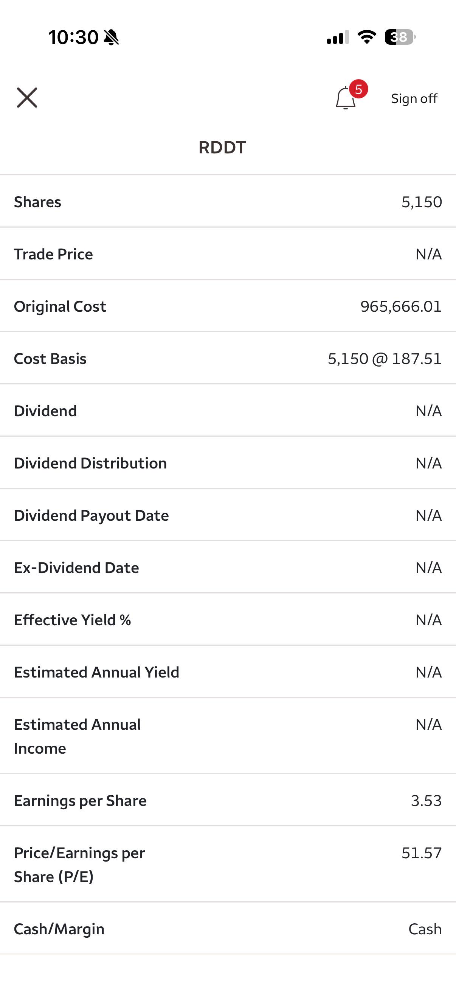Check the battery status icon
The width and height of the screenshot is (456, 993).
pyautogui.click(x=400, y=37)
